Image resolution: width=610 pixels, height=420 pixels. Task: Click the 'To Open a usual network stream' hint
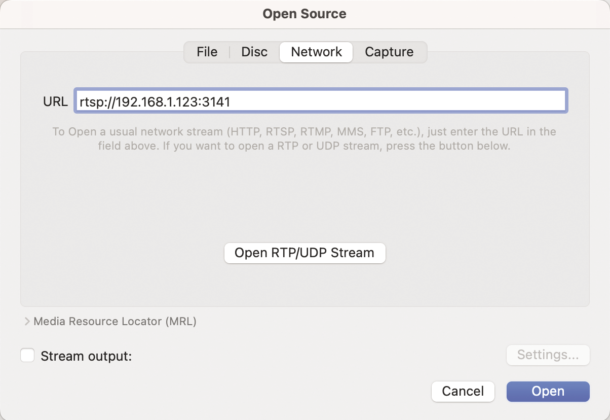304,132
